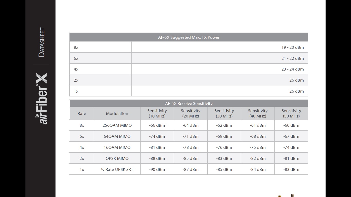The image size is (351, 197).
Task: Click the Sensitivity (10 MHz) column header
Action: [x=157, y=113]
